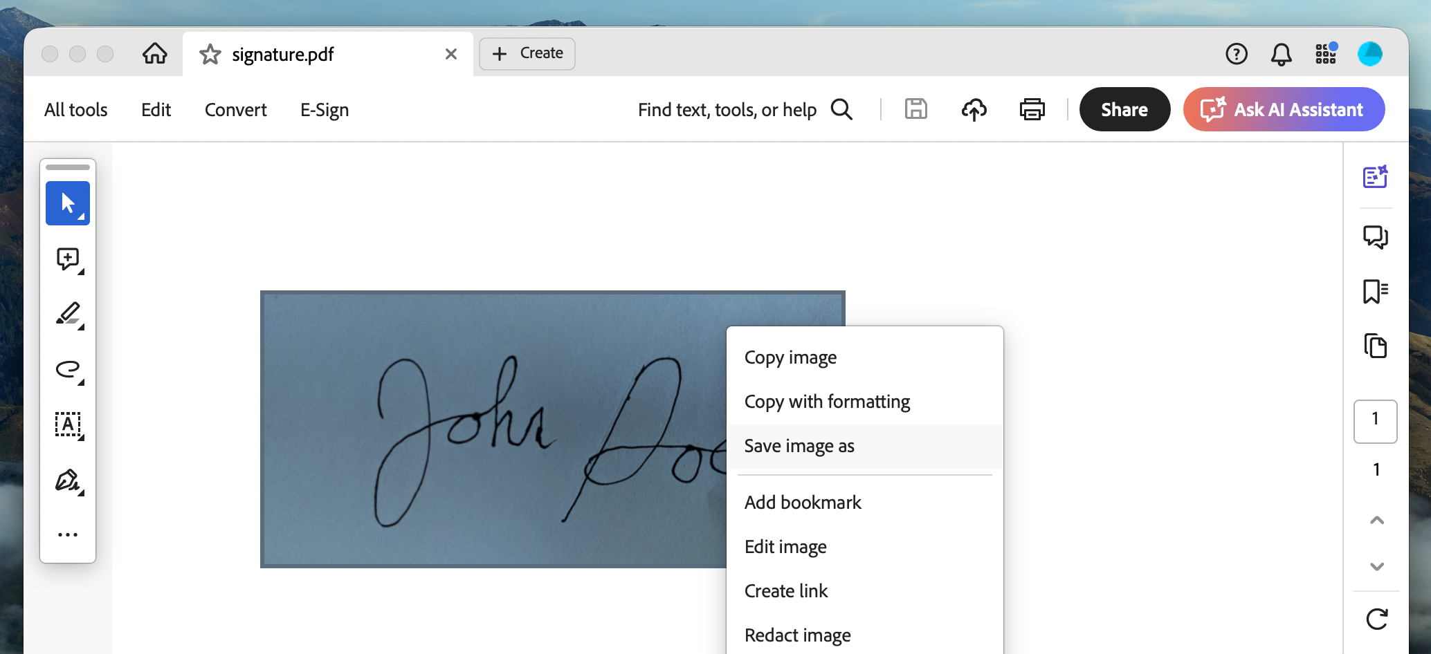This screenshot has height=654, width=1431.
Task: Select the text box tool
Action: [67, 425]
